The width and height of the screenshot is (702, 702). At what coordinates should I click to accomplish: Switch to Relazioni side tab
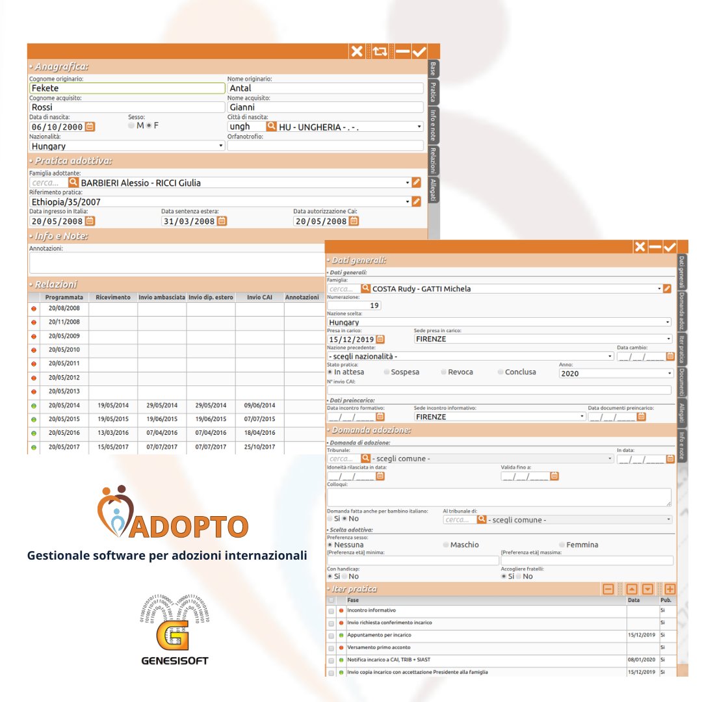point(433,160)
